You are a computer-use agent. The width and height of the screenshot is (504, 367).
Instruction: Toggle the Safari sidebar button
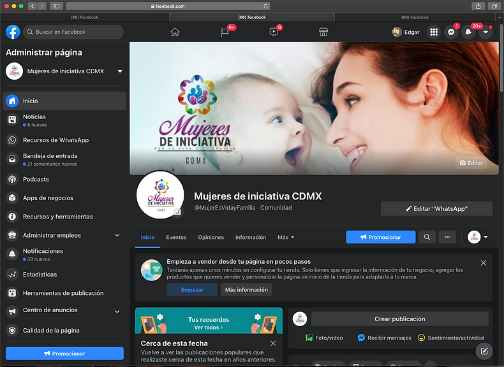click(x=56, y=6)
